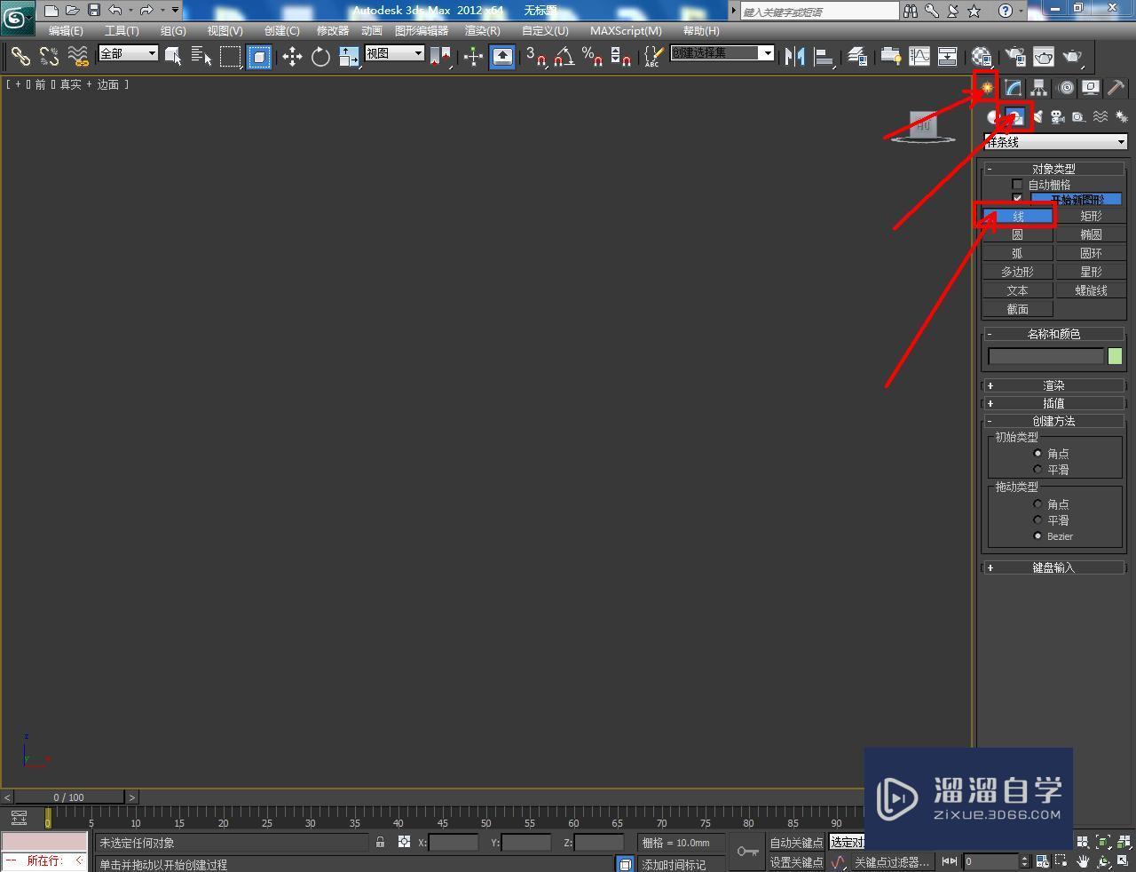The width and height of the screenshot is (1136, 872).
Task: Toggle the Window/Crossing selection mode
Action: click(x=259, y=57)
